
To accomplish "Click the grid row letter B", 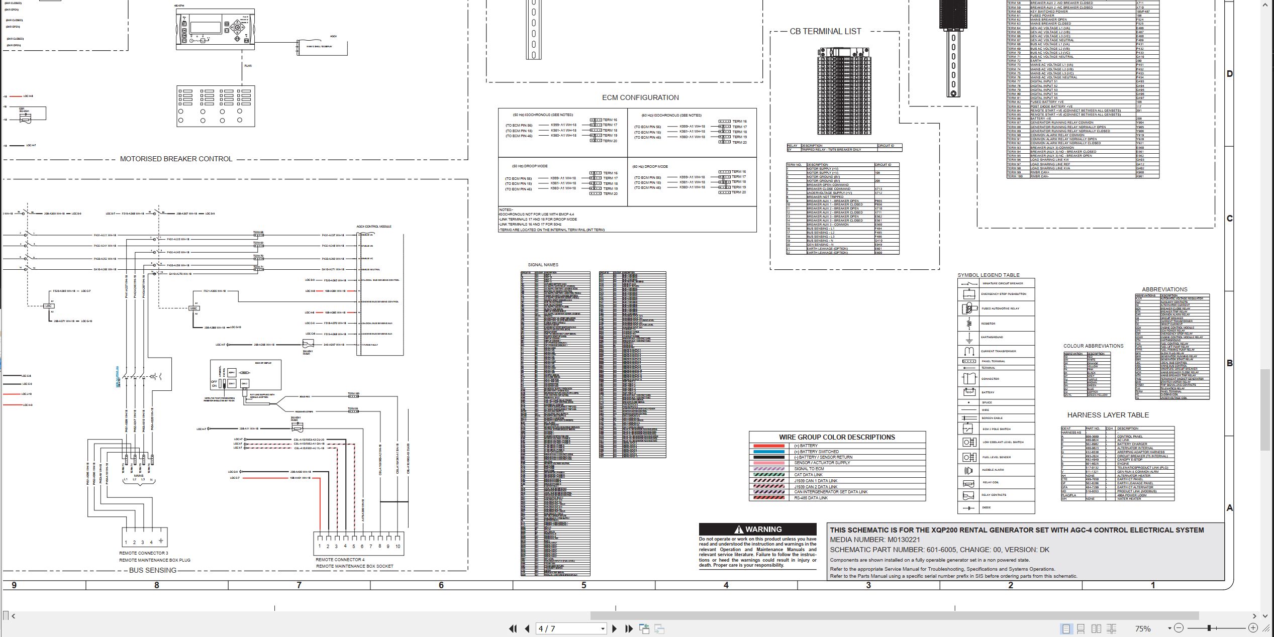I will coord(1230,363).
